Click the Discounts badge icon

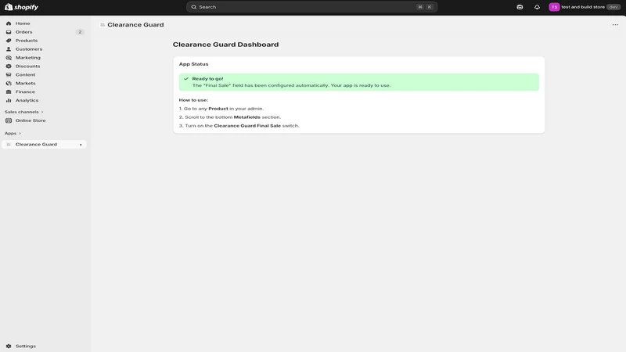(x=9, y=66)
